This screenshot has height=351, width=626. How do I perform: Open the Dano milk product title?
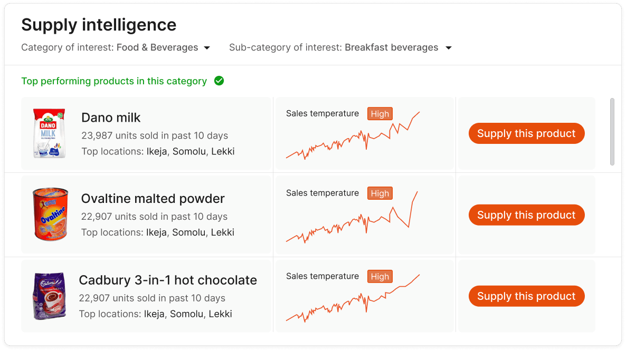(111, 118)
